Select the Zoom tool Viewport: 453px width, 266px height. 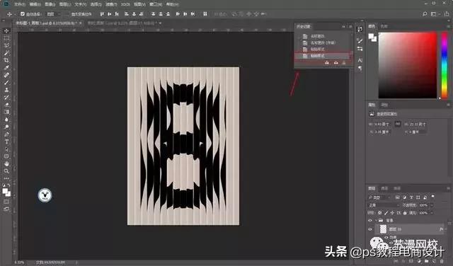coord(6,171)
